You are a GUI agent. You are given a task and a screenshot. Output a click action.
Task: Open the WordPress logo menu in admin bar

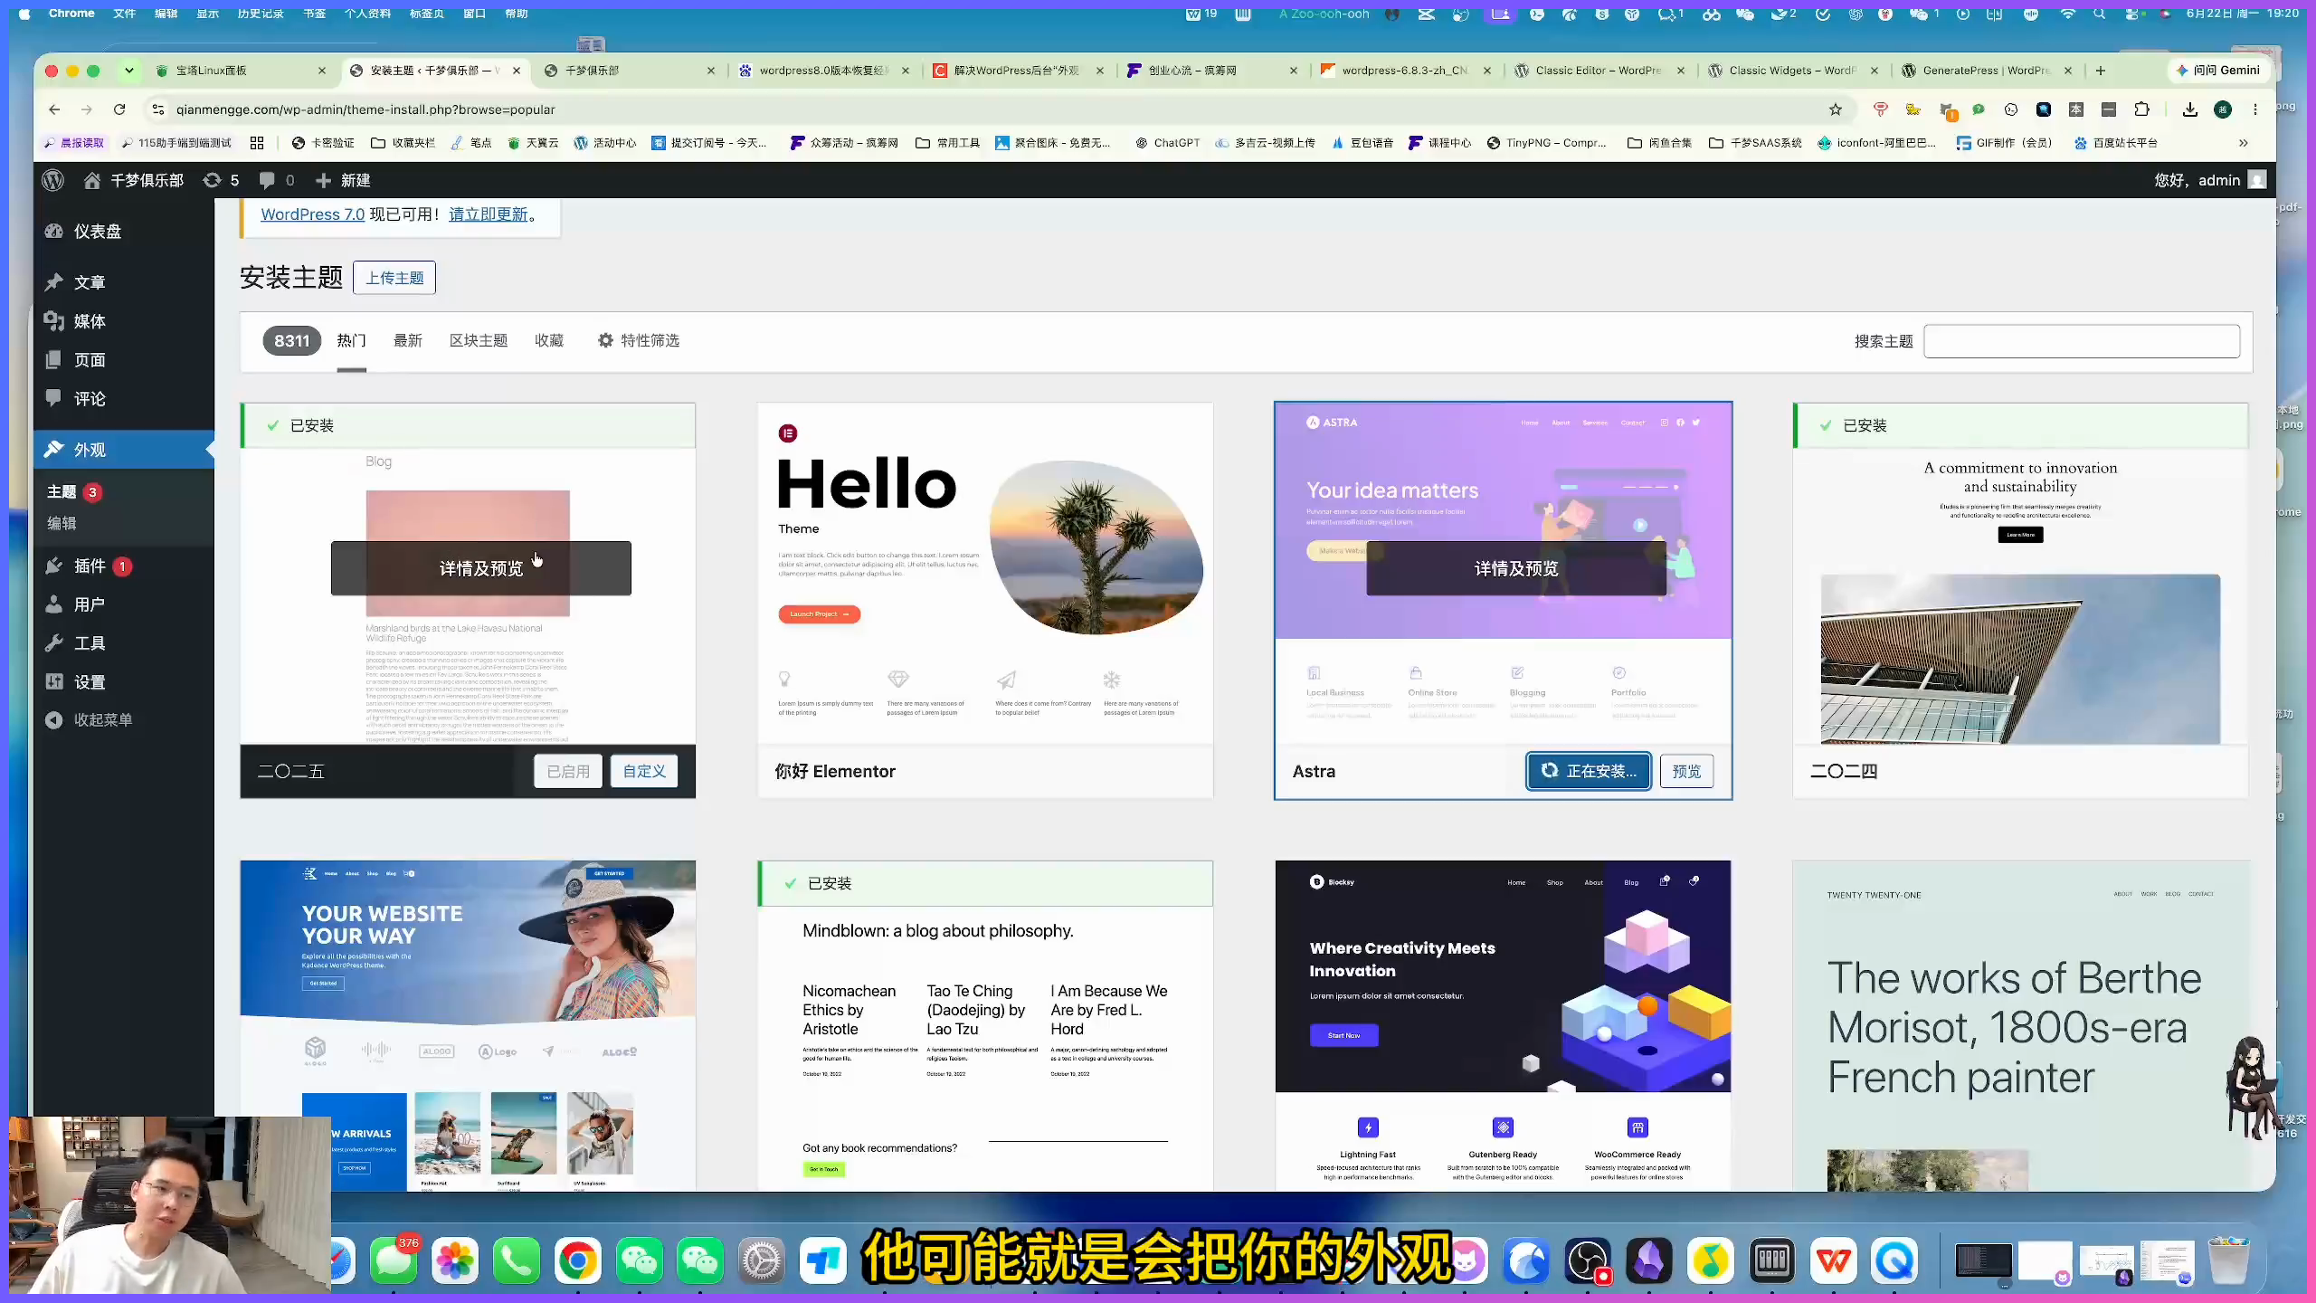click(x=53, y=180)
